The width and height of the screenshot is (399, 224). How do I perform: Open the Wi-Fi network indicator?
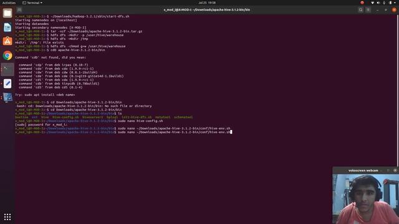pos(372,2)
